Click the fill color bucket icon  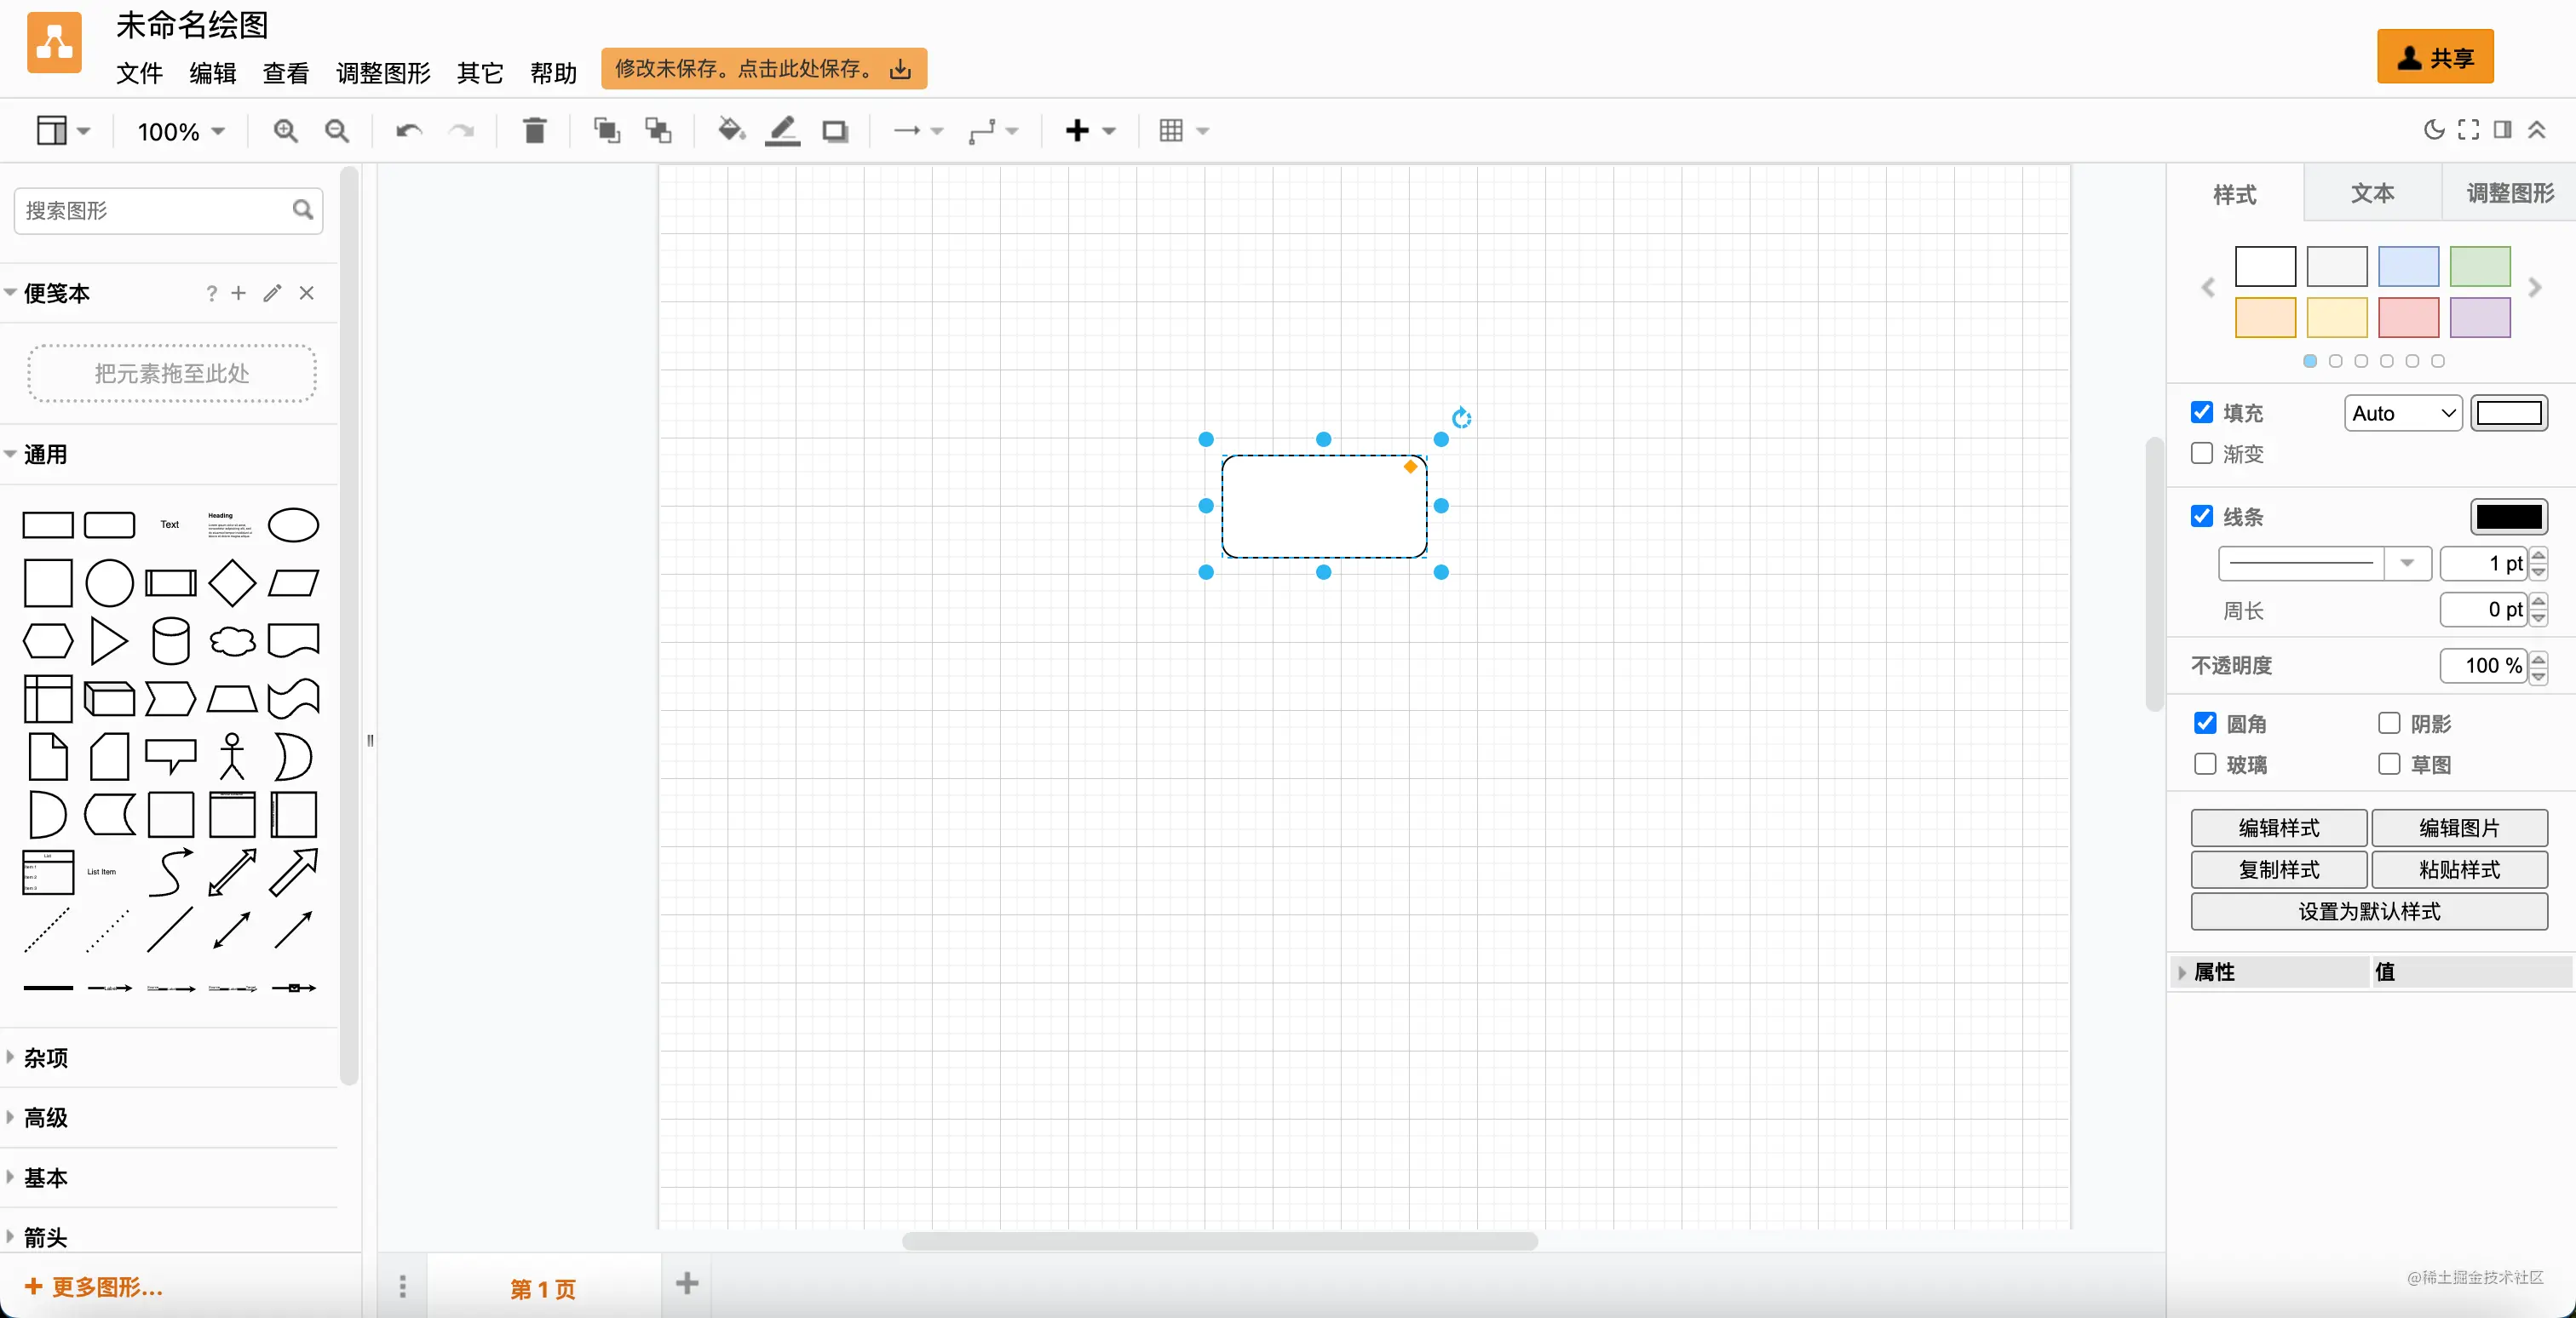point(731,131)
